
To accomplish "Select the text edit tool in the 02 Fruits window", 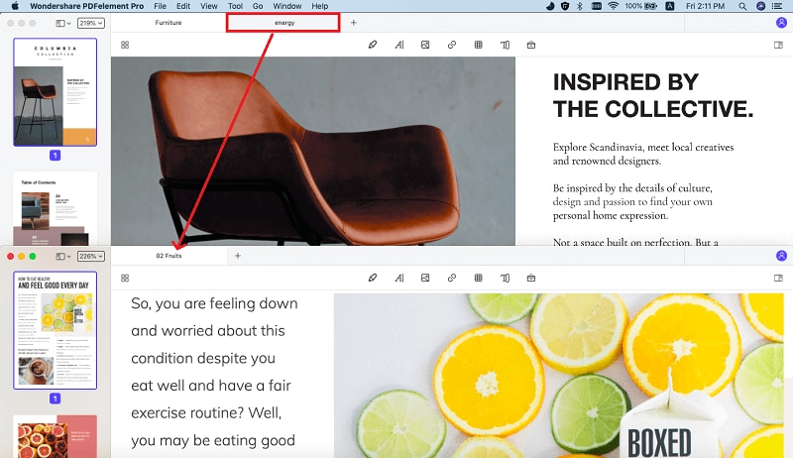I will [399, 278].
